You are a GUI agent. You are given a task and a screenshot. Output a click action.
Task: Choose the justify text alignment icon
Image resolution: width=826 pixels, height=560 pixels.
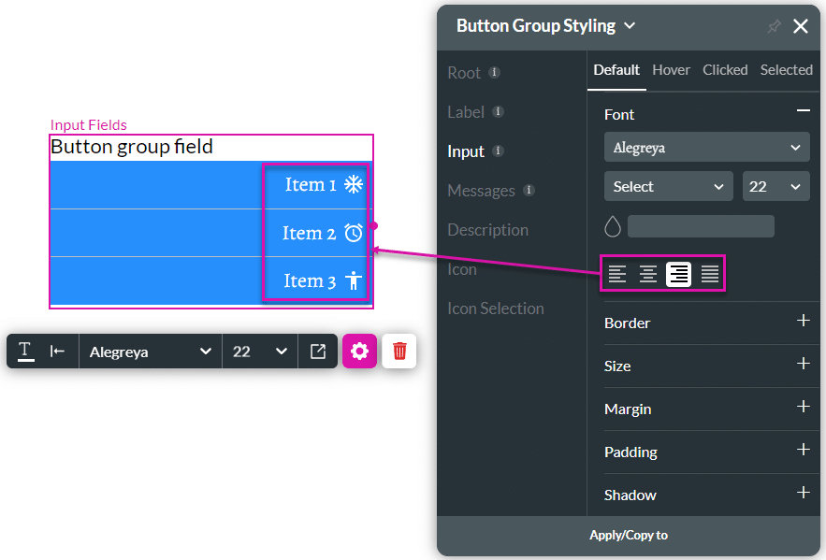(x=710, y=274)
